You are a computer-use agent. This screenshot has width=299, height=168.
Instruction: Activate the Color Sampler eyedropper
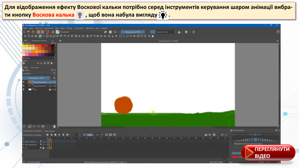[x=91, y=36]
